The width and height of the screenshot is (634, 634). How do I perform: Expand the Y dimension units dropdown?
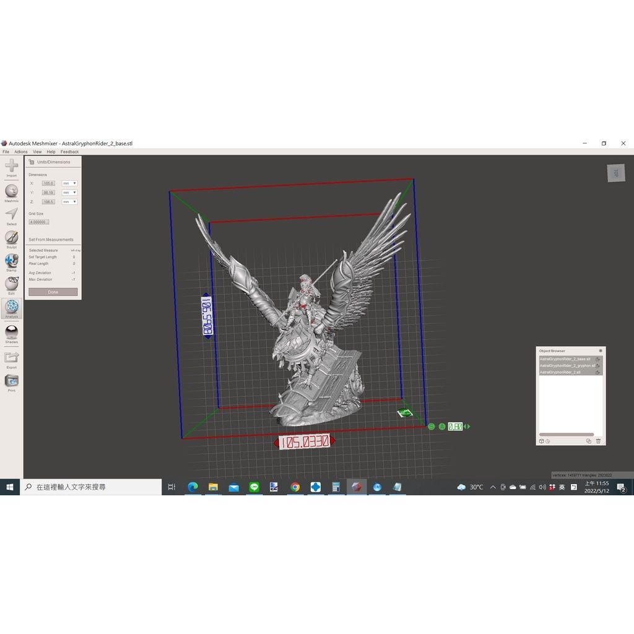pyautogui.click(x=69, y=193)
